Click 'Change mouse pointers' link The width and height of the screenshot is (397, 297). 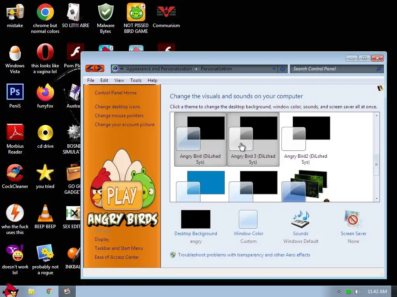119,115
